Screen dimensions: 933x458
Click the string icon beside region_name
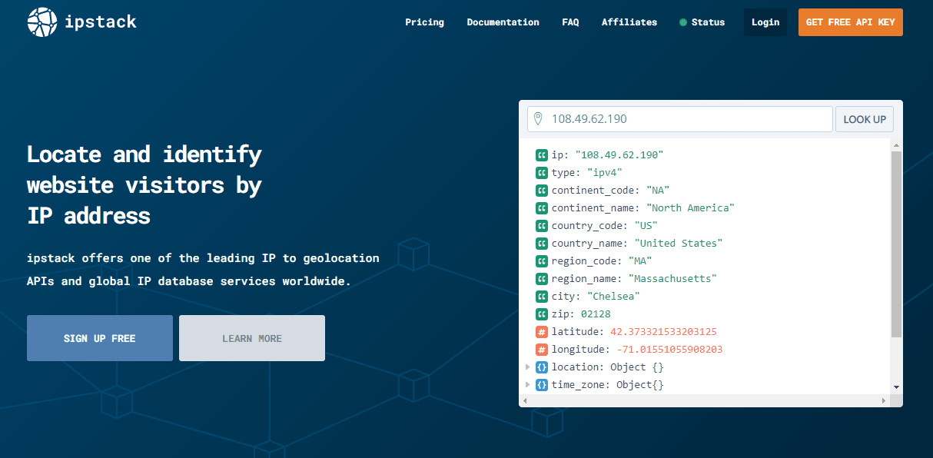pos(542,279)
